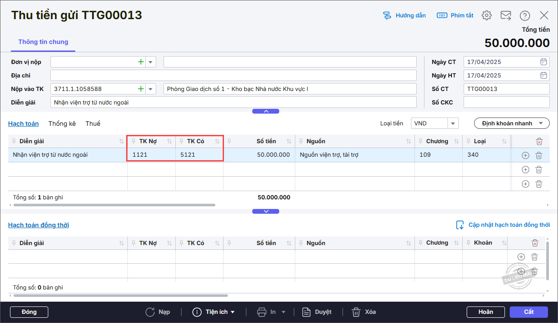
Task: Expand the Nộp vào TK account dropdown
Action: click(x=151, y=89)
